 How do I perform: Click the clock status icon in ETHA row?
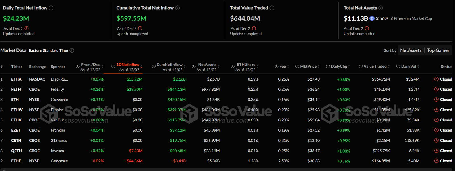(436, 79)
